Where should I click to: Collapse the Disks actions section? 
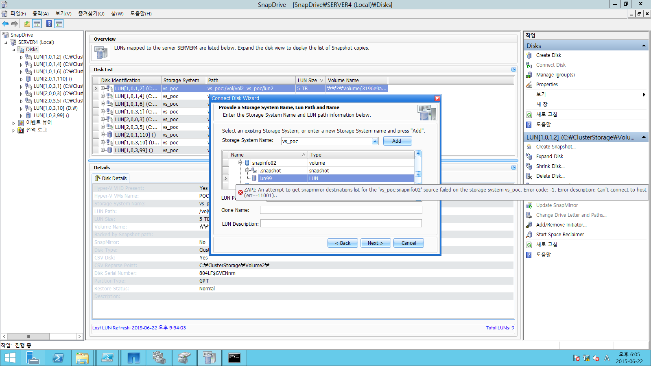644,46
